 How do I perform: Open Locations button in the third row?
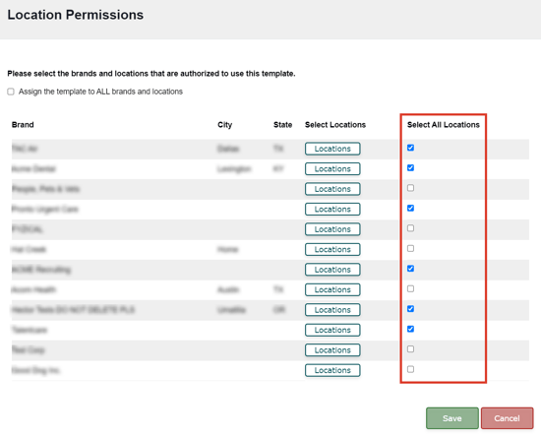click(x=332, y=189)
